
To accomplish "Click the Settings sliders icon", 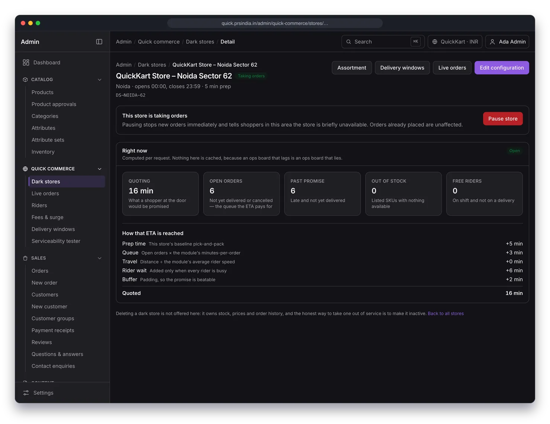I will pyautogui.click(x=26, y=393).
